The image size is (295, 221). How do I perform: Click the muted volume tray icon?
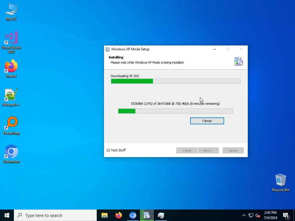point(258,215)
